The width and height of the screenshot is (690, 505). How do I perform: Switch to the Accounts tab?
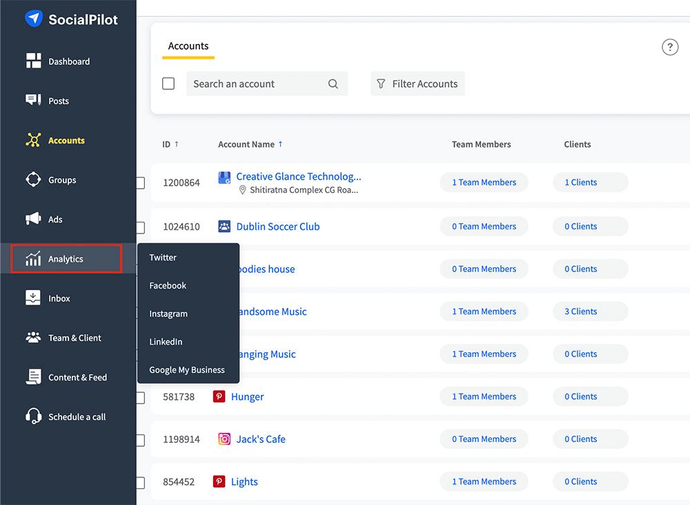(188, 46)
